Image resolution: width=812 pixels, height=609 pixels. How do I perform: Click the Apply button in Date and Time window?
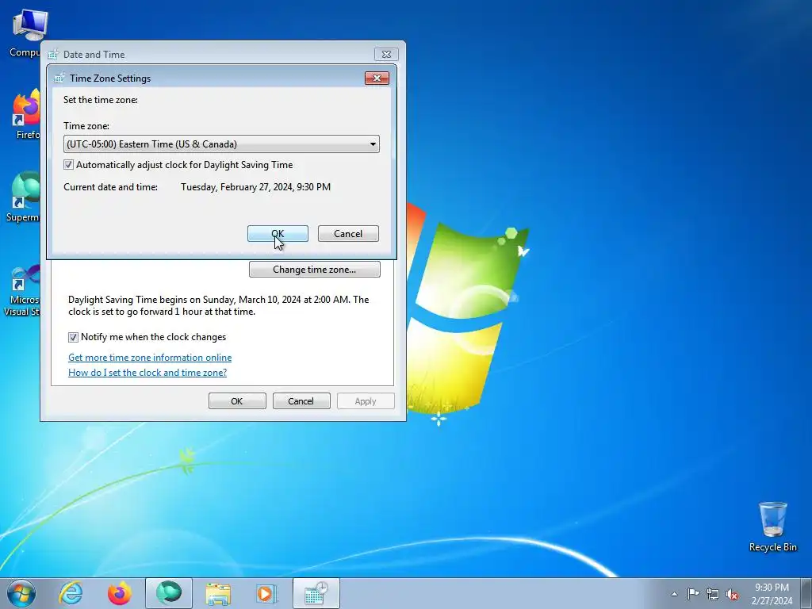[366, 400]
